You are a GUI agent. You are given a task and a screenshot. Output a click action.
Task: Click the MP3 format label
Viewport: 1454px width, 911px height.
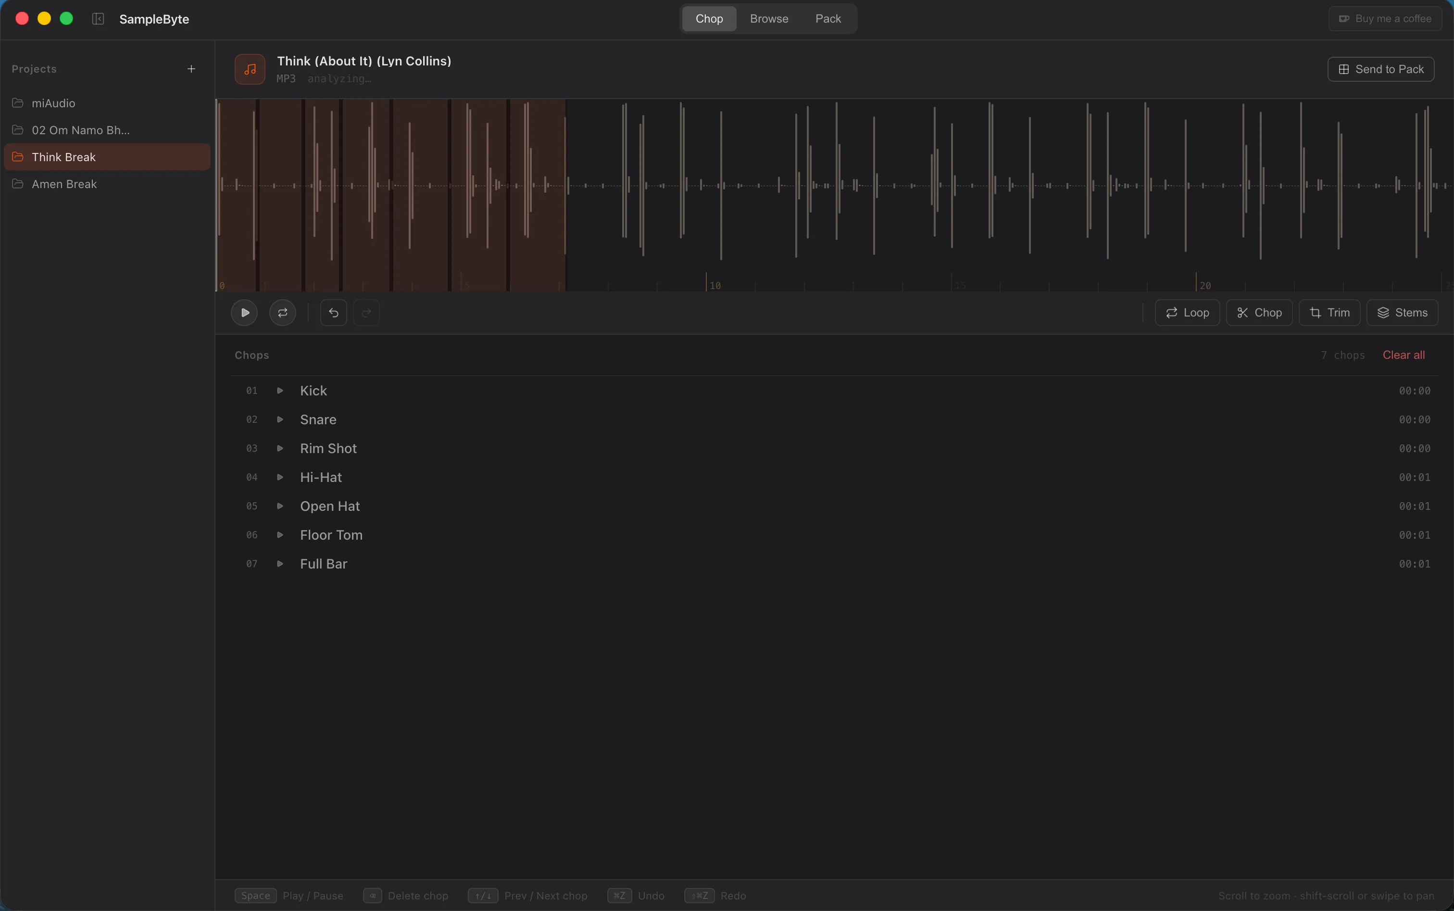click(x=286, y=78)
